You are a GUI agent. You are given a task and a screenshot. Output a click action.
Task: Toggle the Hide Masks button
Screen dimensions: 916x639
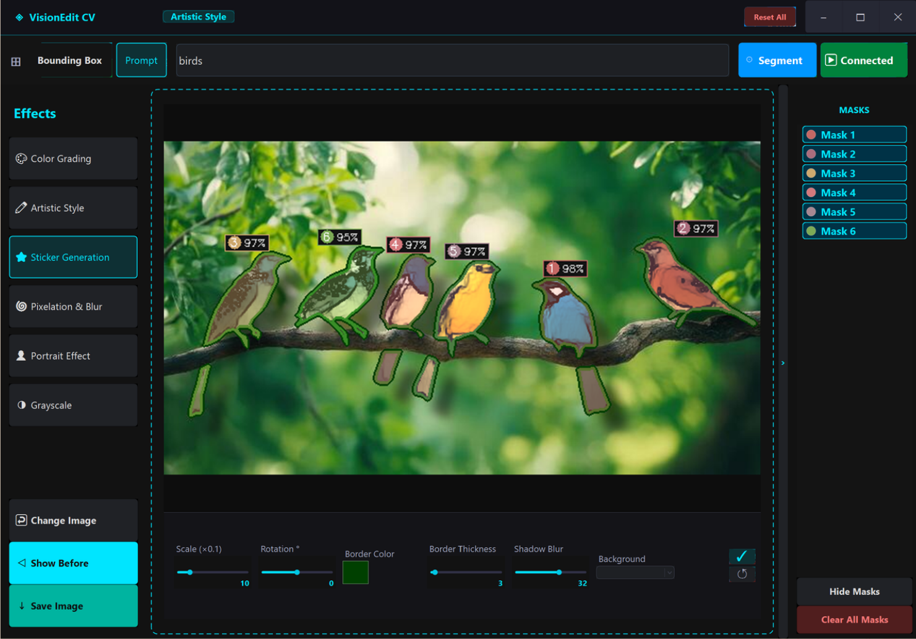(854, 591)
